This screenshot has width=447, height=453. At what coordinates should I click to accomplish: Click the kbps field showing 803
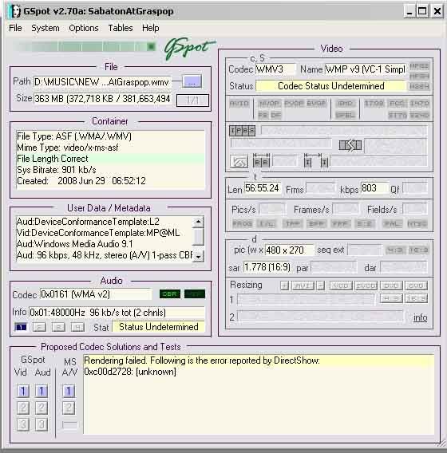coord(374,188)
